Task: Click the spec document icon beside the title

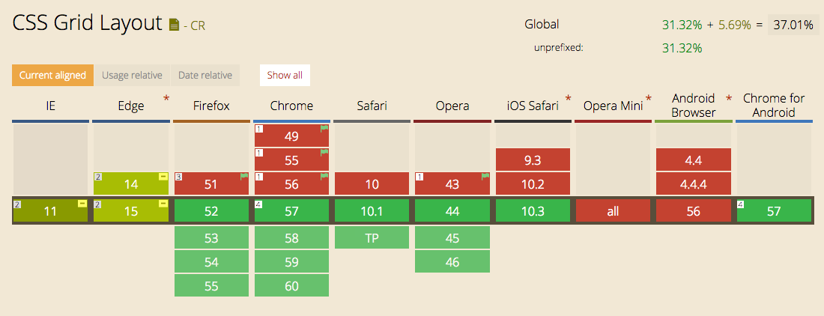Action: pyautogui.click(x=175, y=25)
